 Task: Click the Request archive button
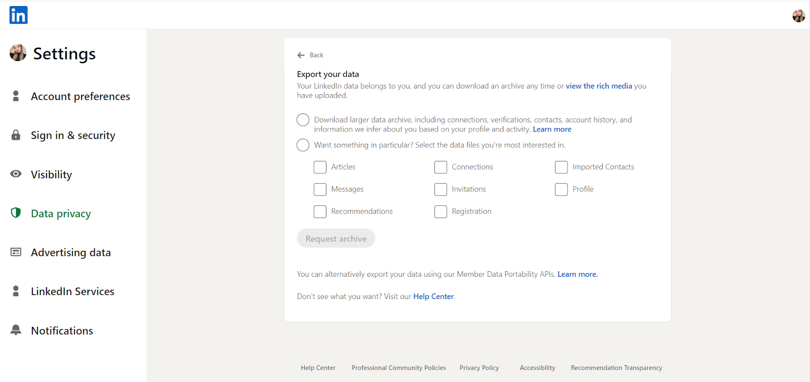[336, 238]
